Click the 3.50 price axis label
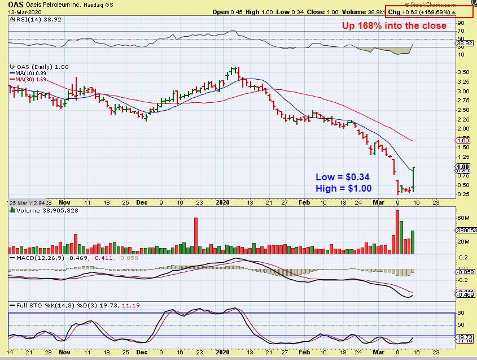Screen dimensions: 477x360 pyautogui.click(x=463, y=72)
